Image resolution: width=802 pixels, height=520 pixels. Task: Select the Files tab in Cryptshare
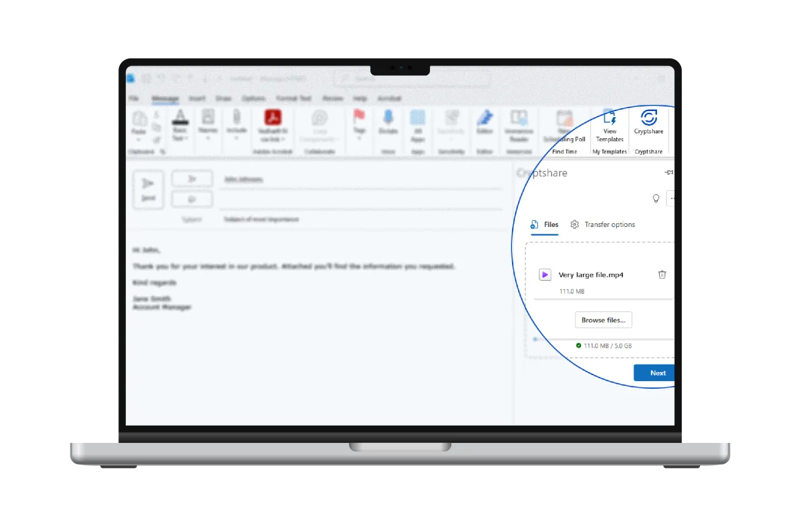tap(544, 225)
